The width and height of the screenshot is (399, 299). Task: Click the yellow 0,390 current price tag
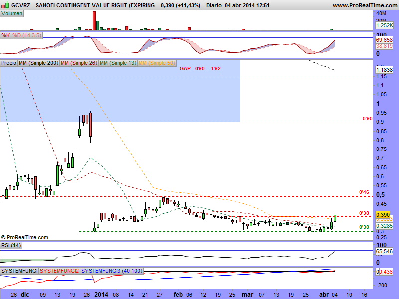[383, 215]
